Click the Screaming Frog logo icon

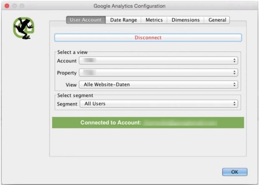click(x=24, y=28)
